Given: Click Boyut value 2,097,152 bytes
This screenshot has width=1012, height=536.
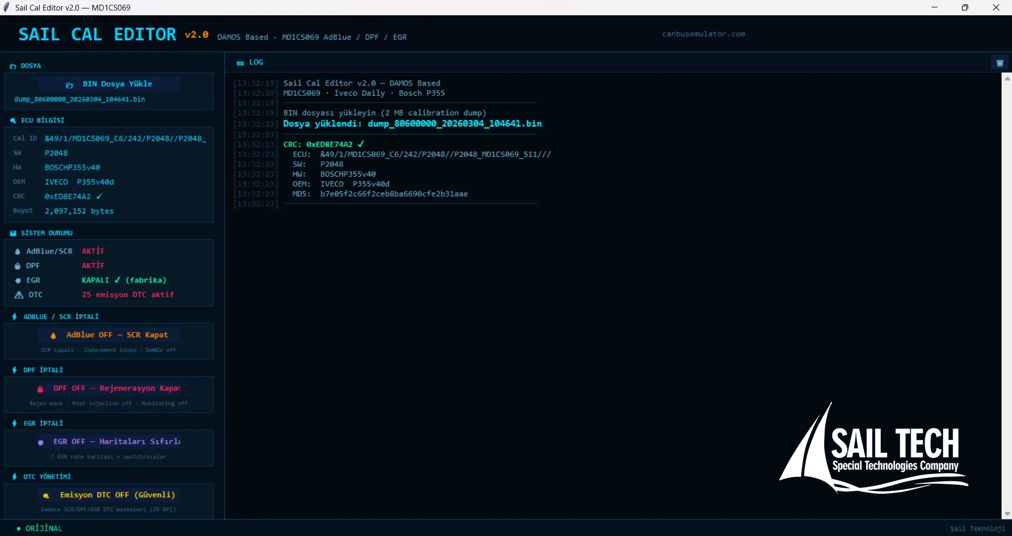Looking at the screenshot, I should (x=79, y=211).
